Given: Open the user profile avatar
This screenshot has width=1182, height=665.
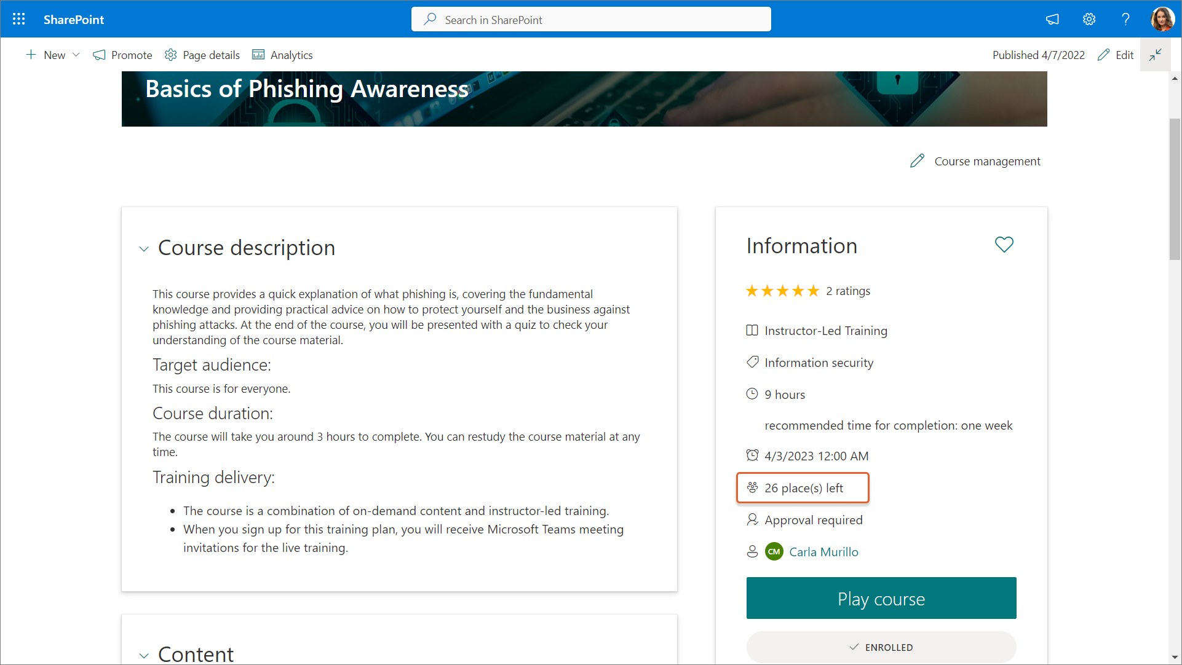Looking at the screenshot, I should [1162, 19].
